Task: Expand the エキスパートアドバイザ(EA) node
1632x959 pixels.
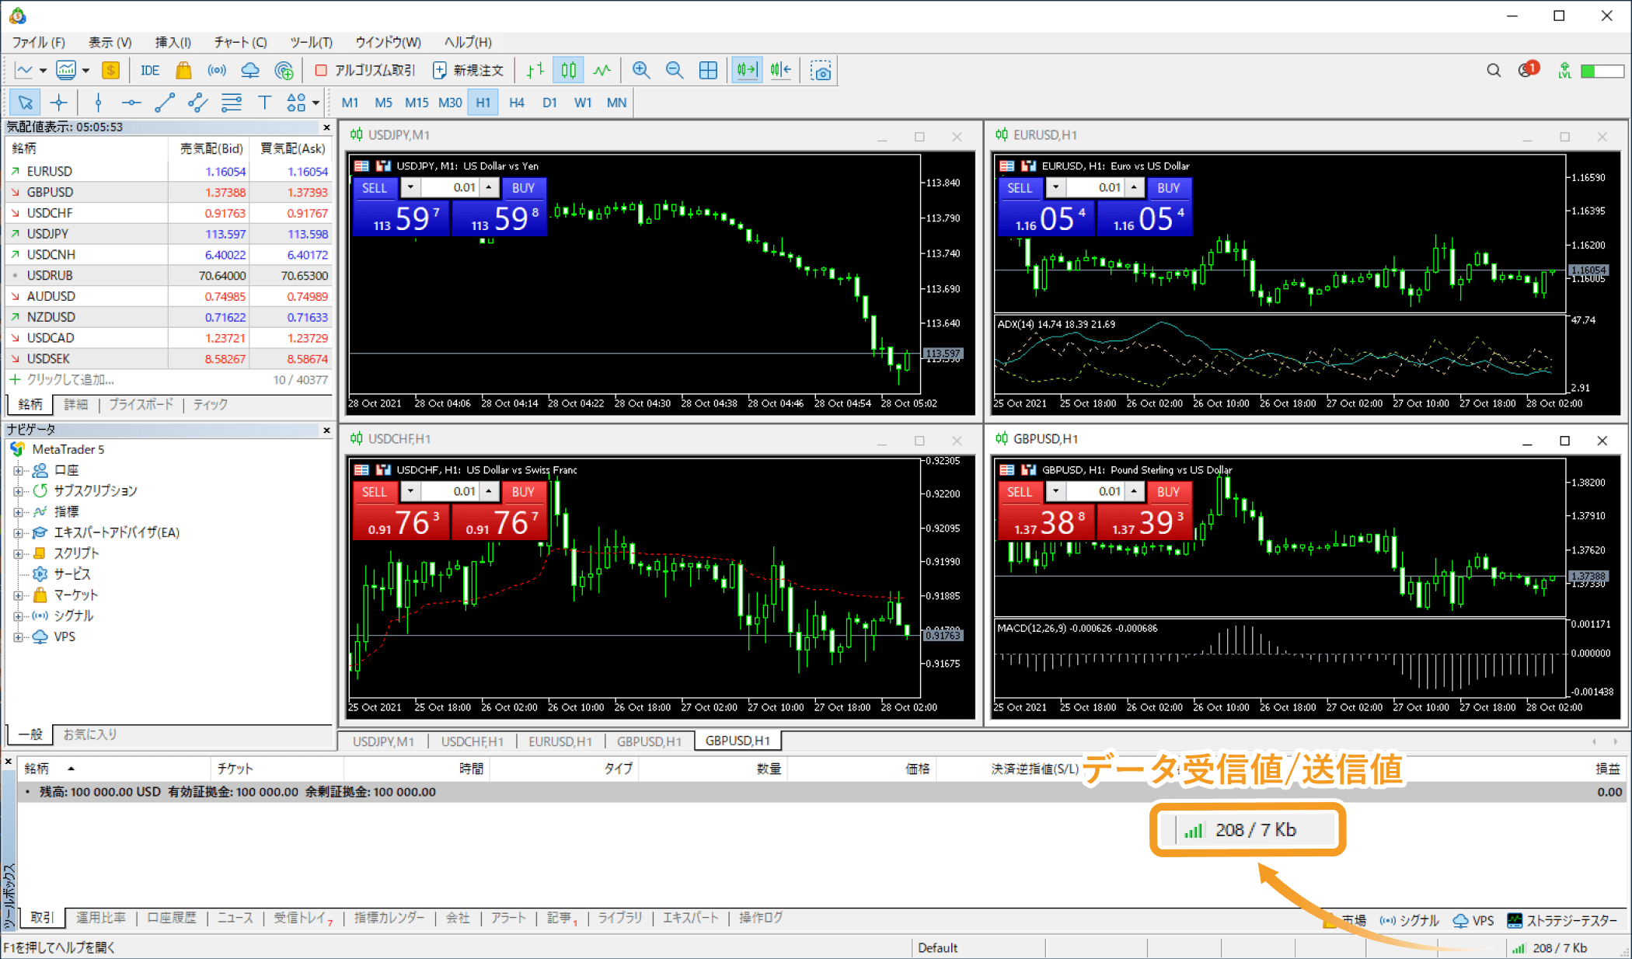Action: point(18,533)
